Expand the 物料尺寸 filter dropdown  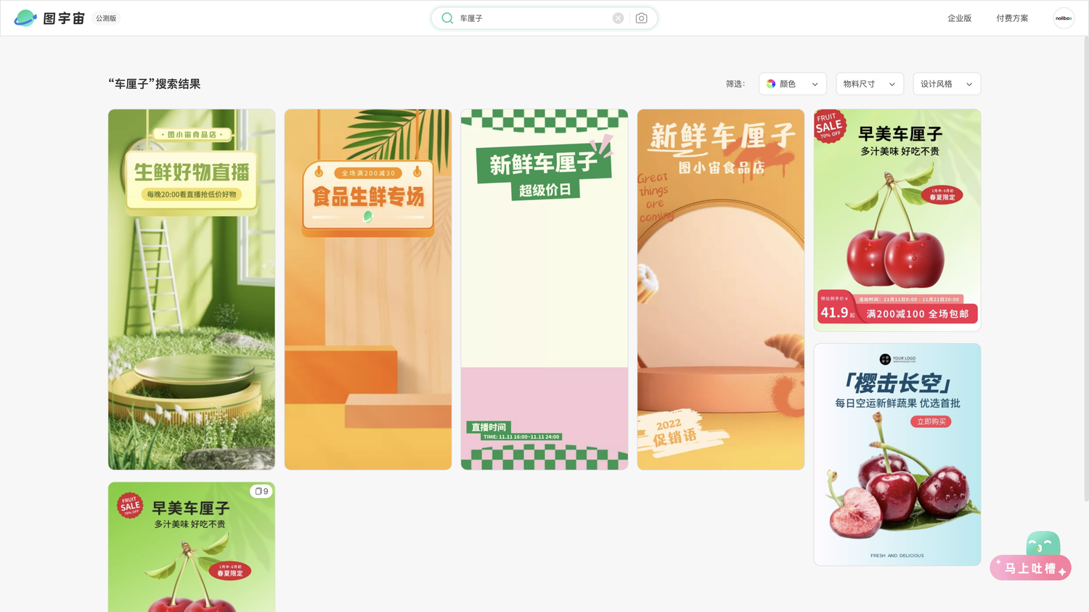870,84
